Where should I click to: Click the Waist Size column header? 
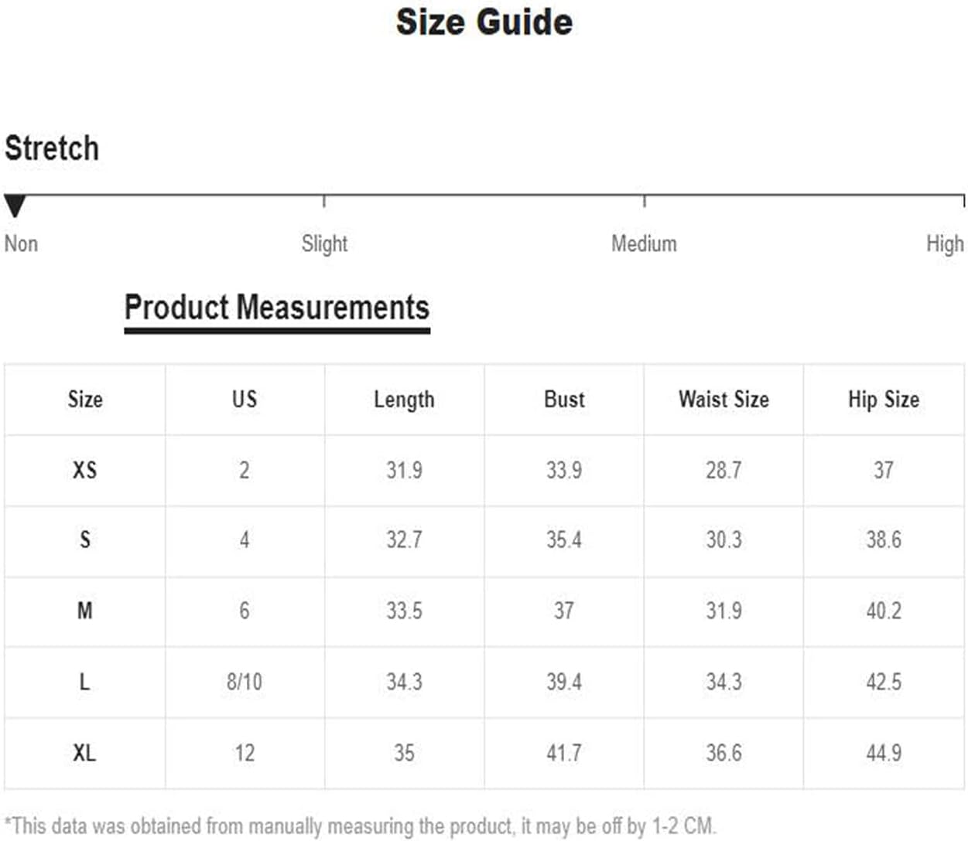[x=723, y=399]
